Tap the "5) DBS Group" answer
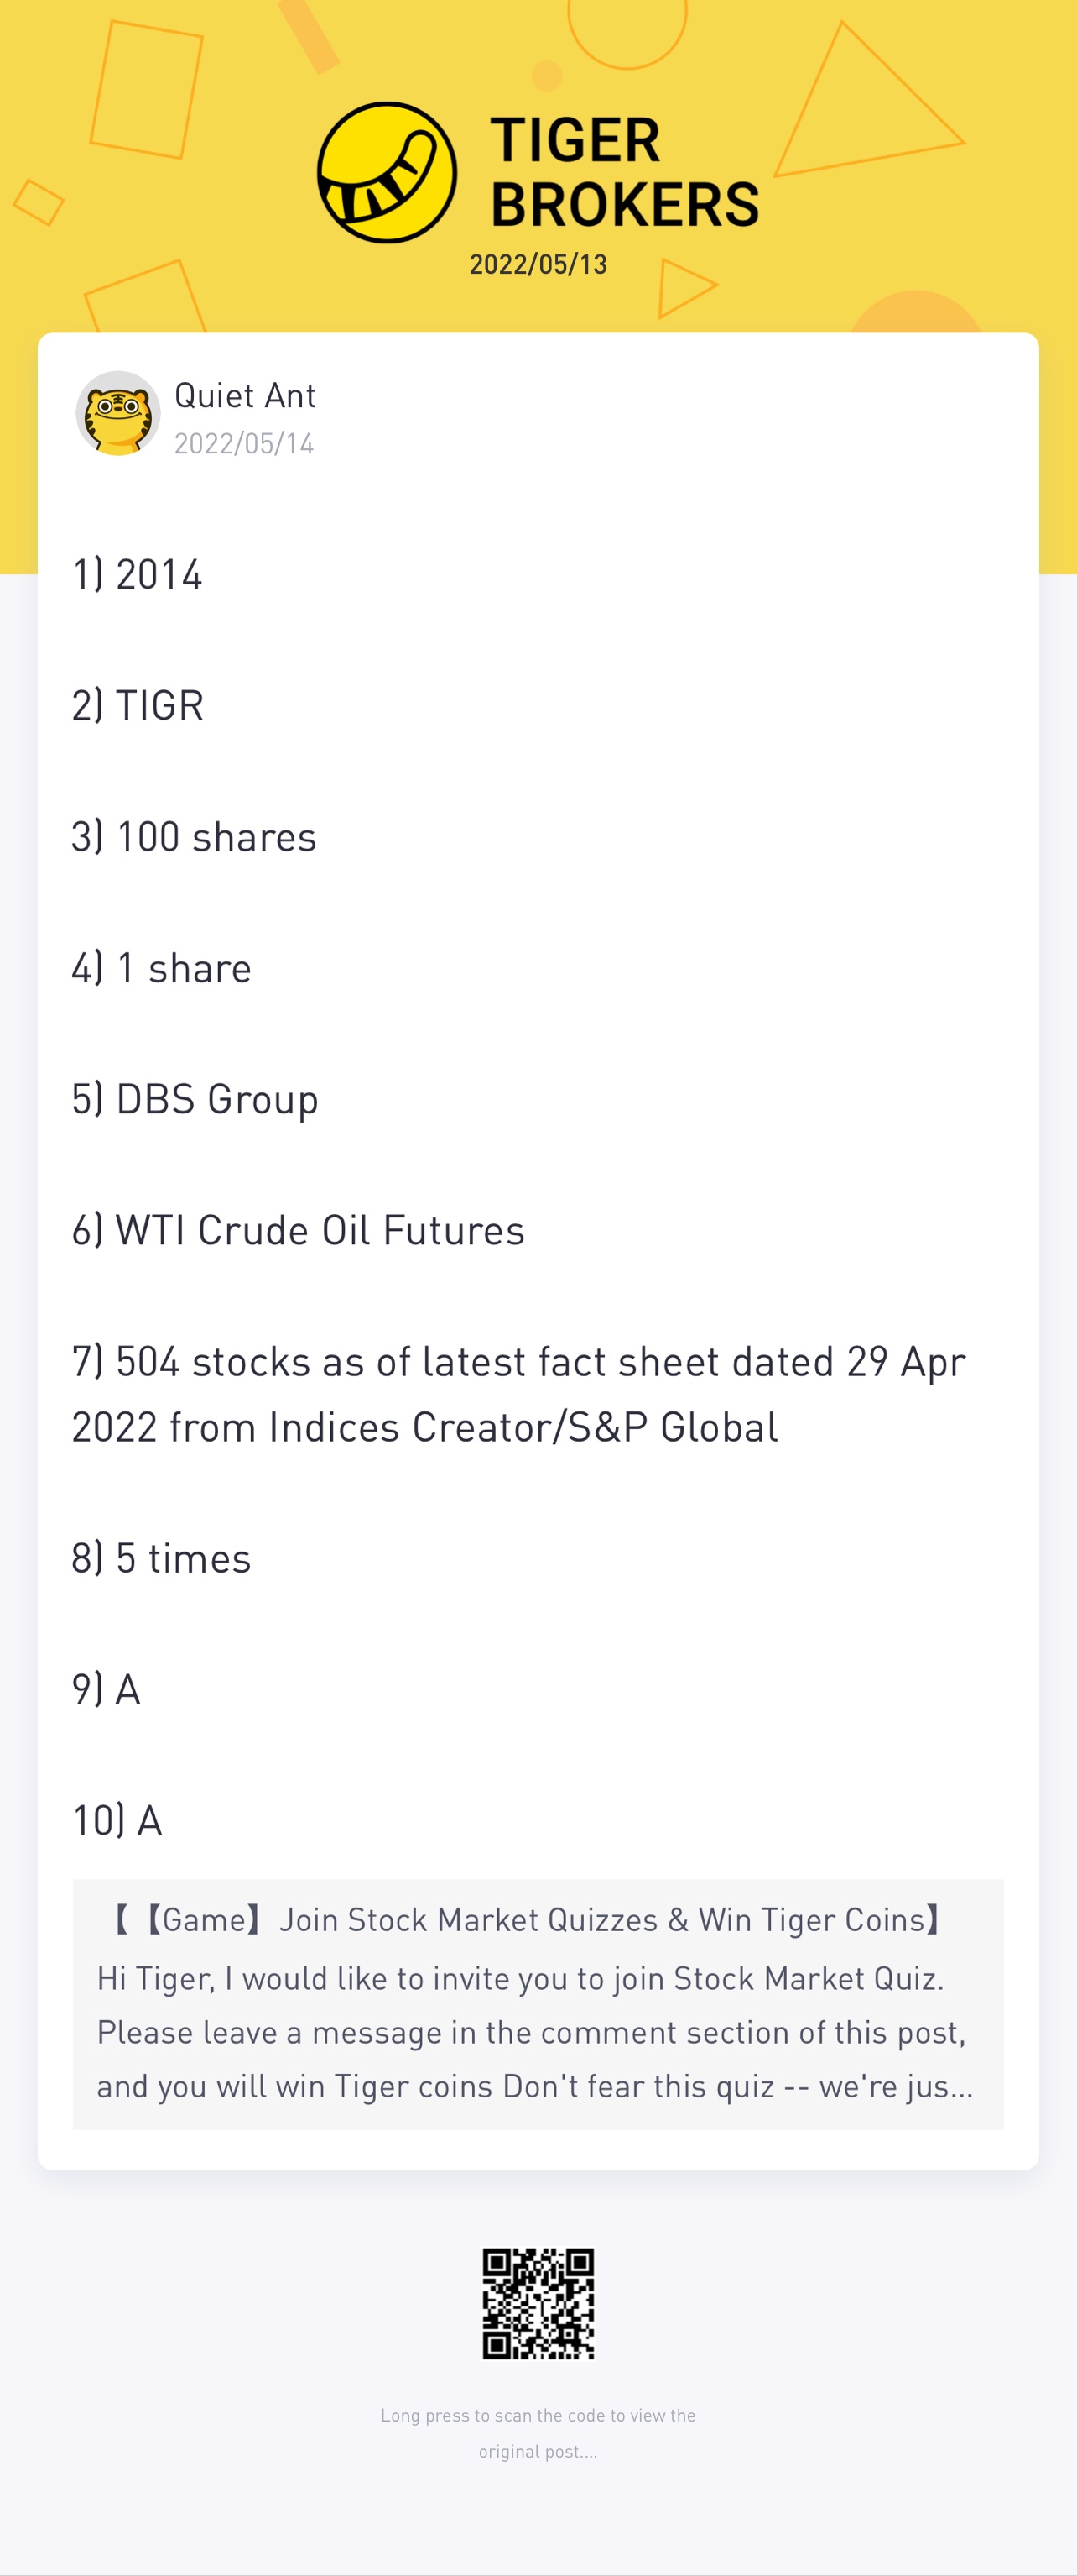The image size is (1077, 2576). (x=195, y=1099)
